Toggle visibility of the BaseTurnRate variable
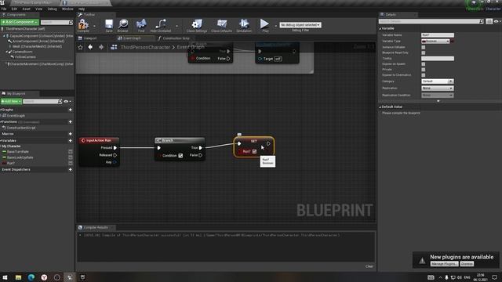This screenshot has width=502, height=282. [71, 152]
